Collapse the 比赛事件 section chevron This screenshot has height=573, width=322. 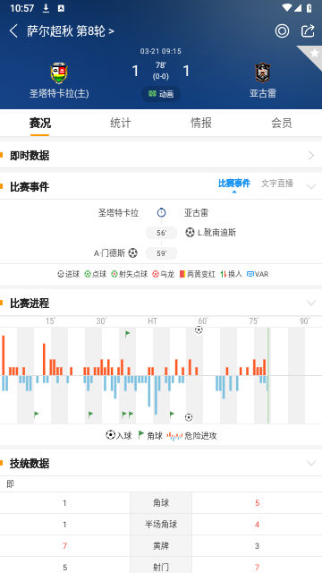[311, 187]
